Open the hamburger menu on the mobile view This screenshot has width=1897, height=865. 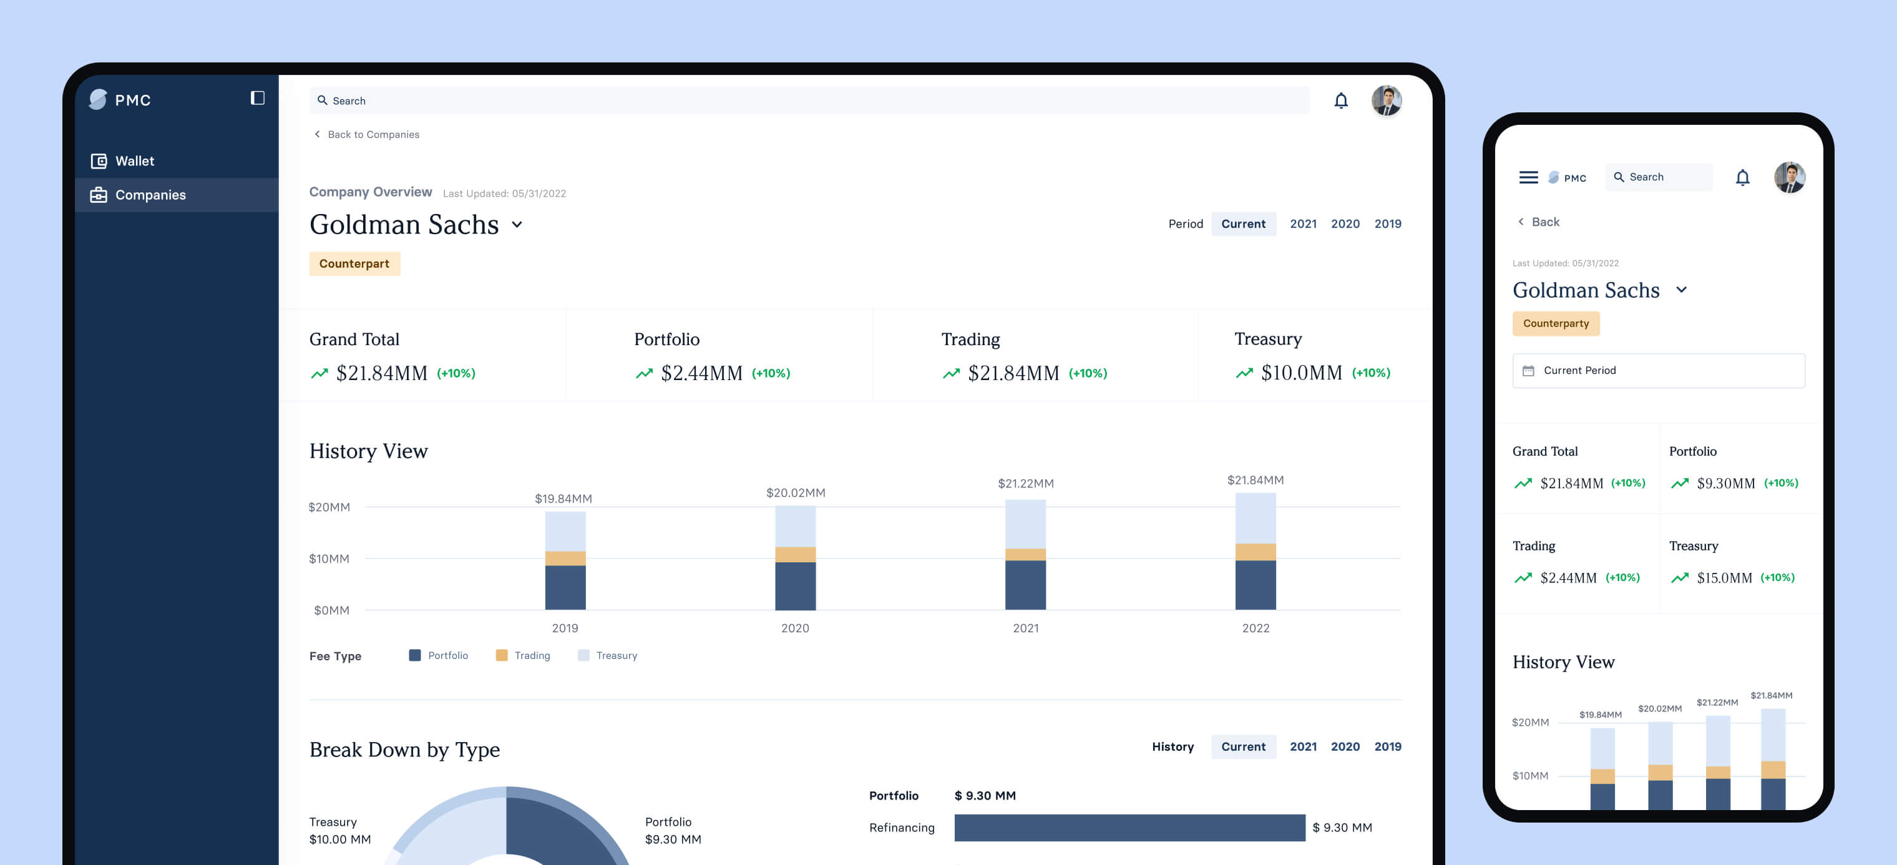(1528, 178)
